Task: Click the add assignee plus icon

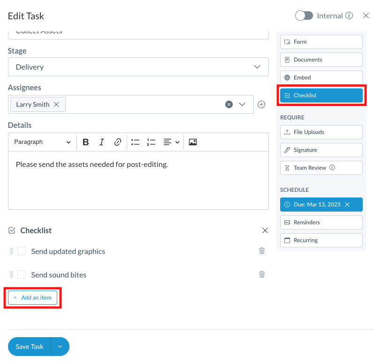Action: tap(261, 104)
